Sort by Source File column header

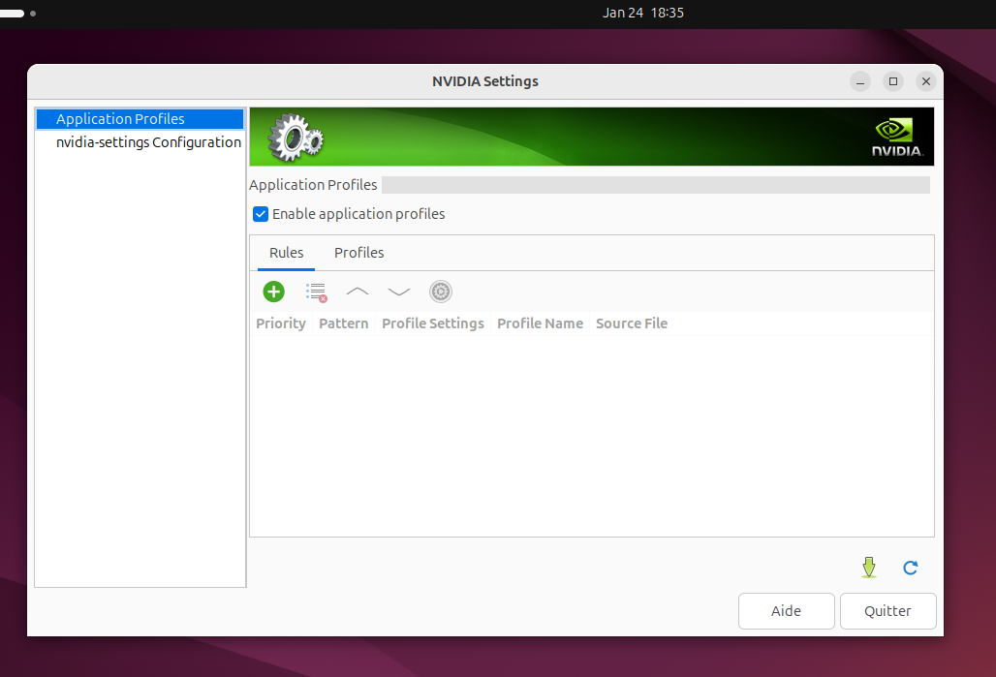click(x=632, y=323)
